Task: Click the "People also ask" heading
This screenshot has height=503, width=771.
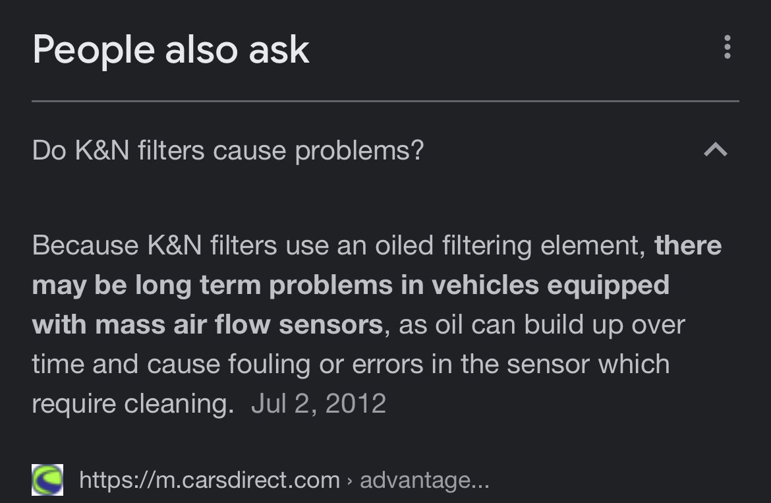Action: (x=171, y=49)
